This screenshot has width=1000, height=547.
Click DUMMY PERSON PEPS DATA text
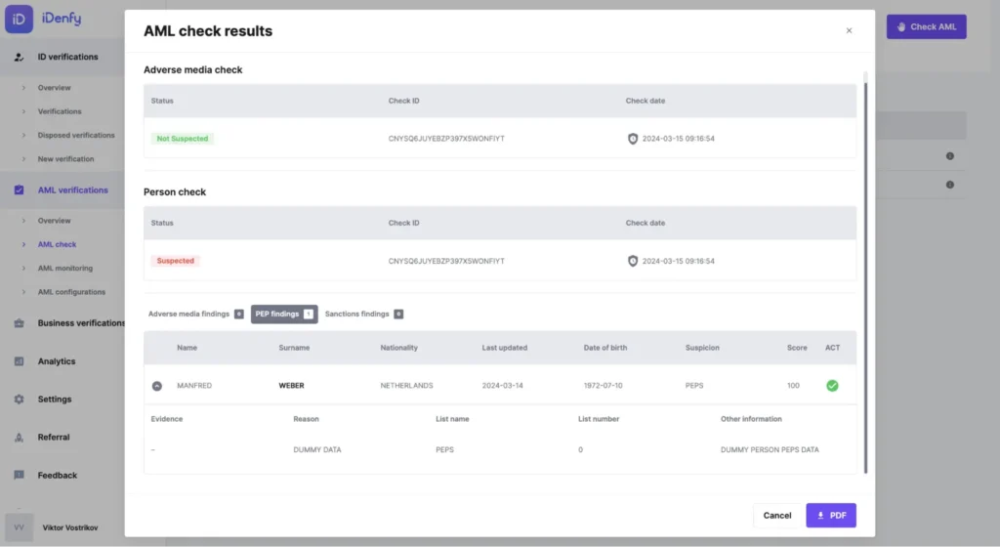click(770, 450)
